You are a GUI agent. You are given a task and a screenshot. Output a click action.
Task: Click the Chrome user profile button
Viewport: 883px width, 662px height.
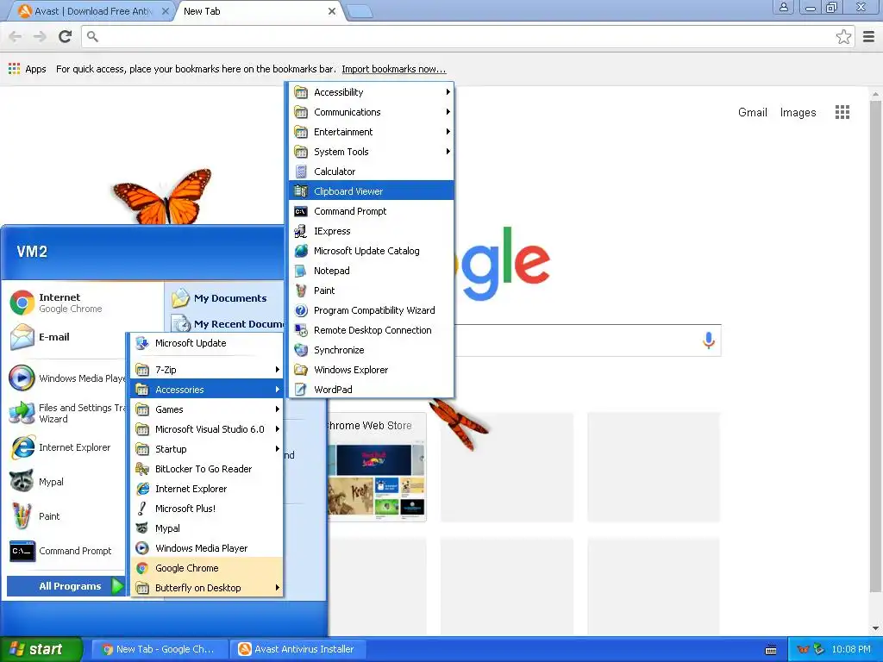pyautogui.click(x=783, y=7)
